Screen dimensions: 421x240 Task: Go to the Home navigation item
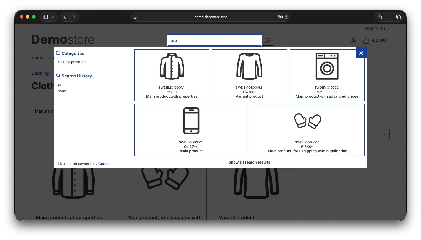(x=37, y=58)
